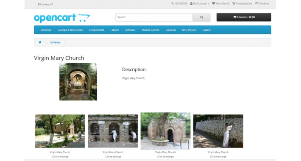This screenshot has height=161, width=301.
Task: Click the magnifier search button
Action: tap(201, 17)
